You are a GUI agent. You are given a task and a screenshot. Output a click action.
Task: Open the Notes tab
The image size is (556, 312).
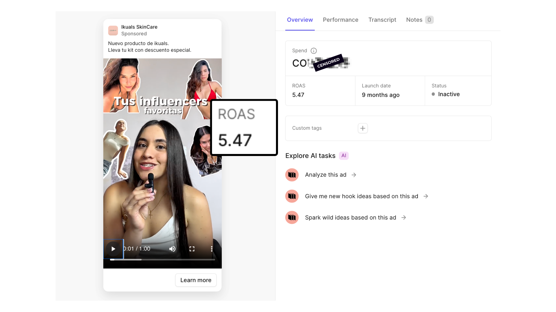click(420, 20)
